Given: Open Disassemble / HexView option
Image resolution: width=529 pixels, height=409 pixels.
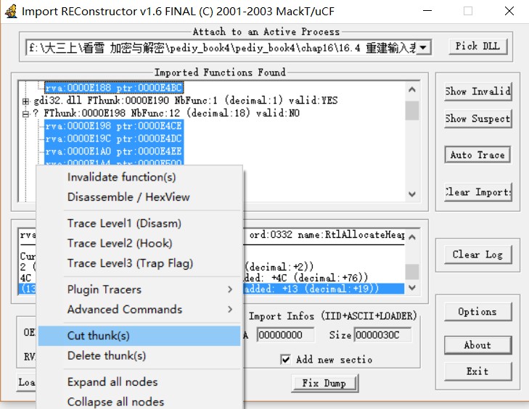Looking at the screenshot, I should pos(128,197).
